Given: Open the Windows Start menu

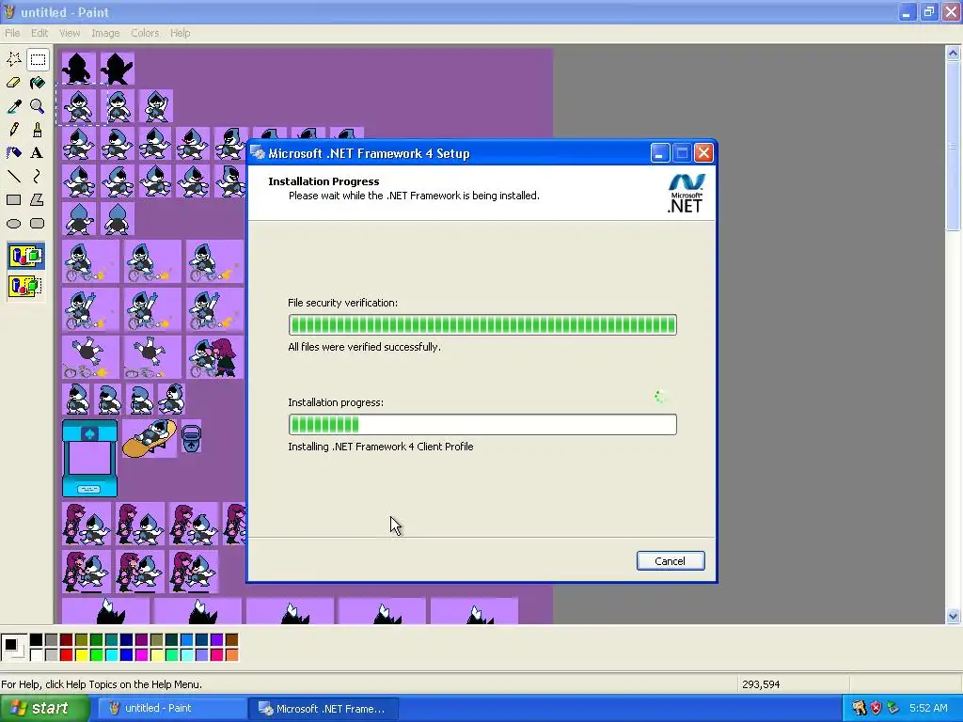Looking at the screenshot, I should click(44, 709).
